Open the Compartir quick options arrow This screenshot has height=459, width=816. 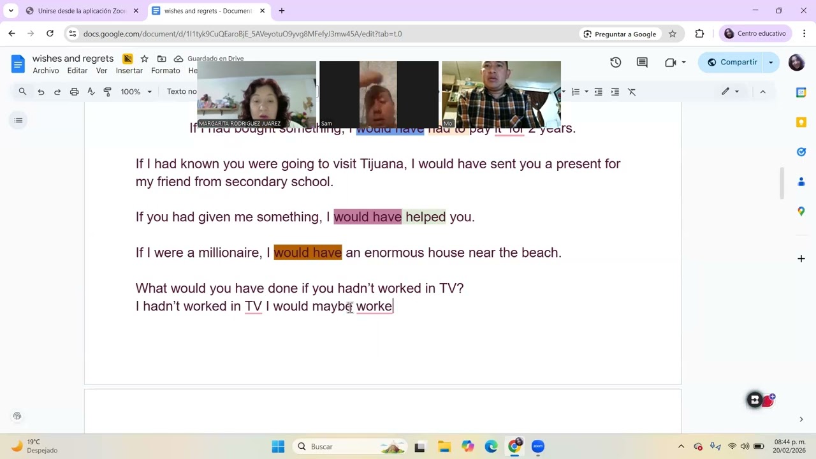[x=771, y=62]
